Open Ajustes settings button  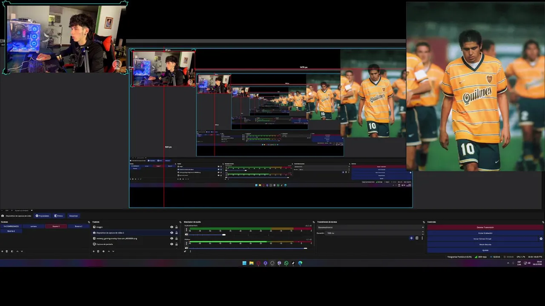click(485, 250)
